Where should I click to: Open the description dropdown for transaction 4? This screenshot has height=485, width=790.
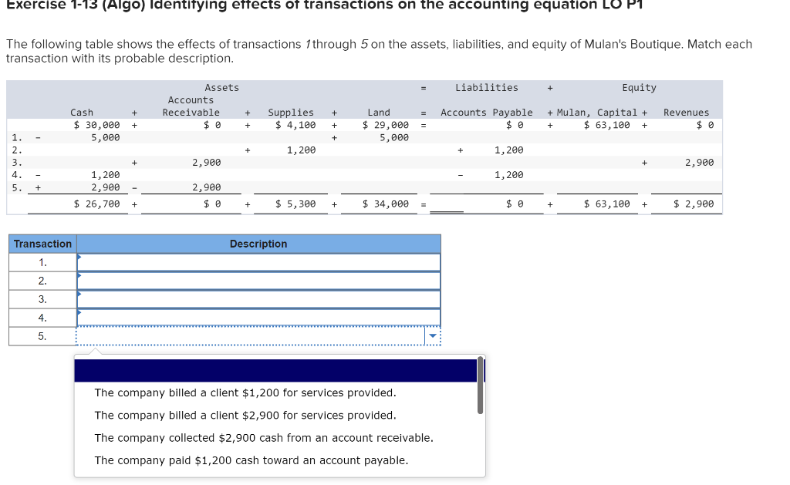258,318
